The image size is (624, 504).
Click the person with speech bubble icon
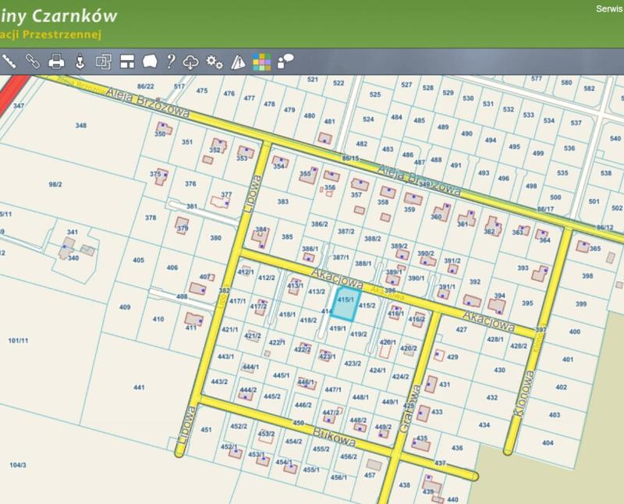click(x=285, y=60)
